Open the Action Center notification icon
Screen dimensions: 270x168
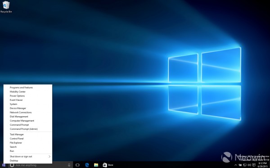(x=254, y=165)
